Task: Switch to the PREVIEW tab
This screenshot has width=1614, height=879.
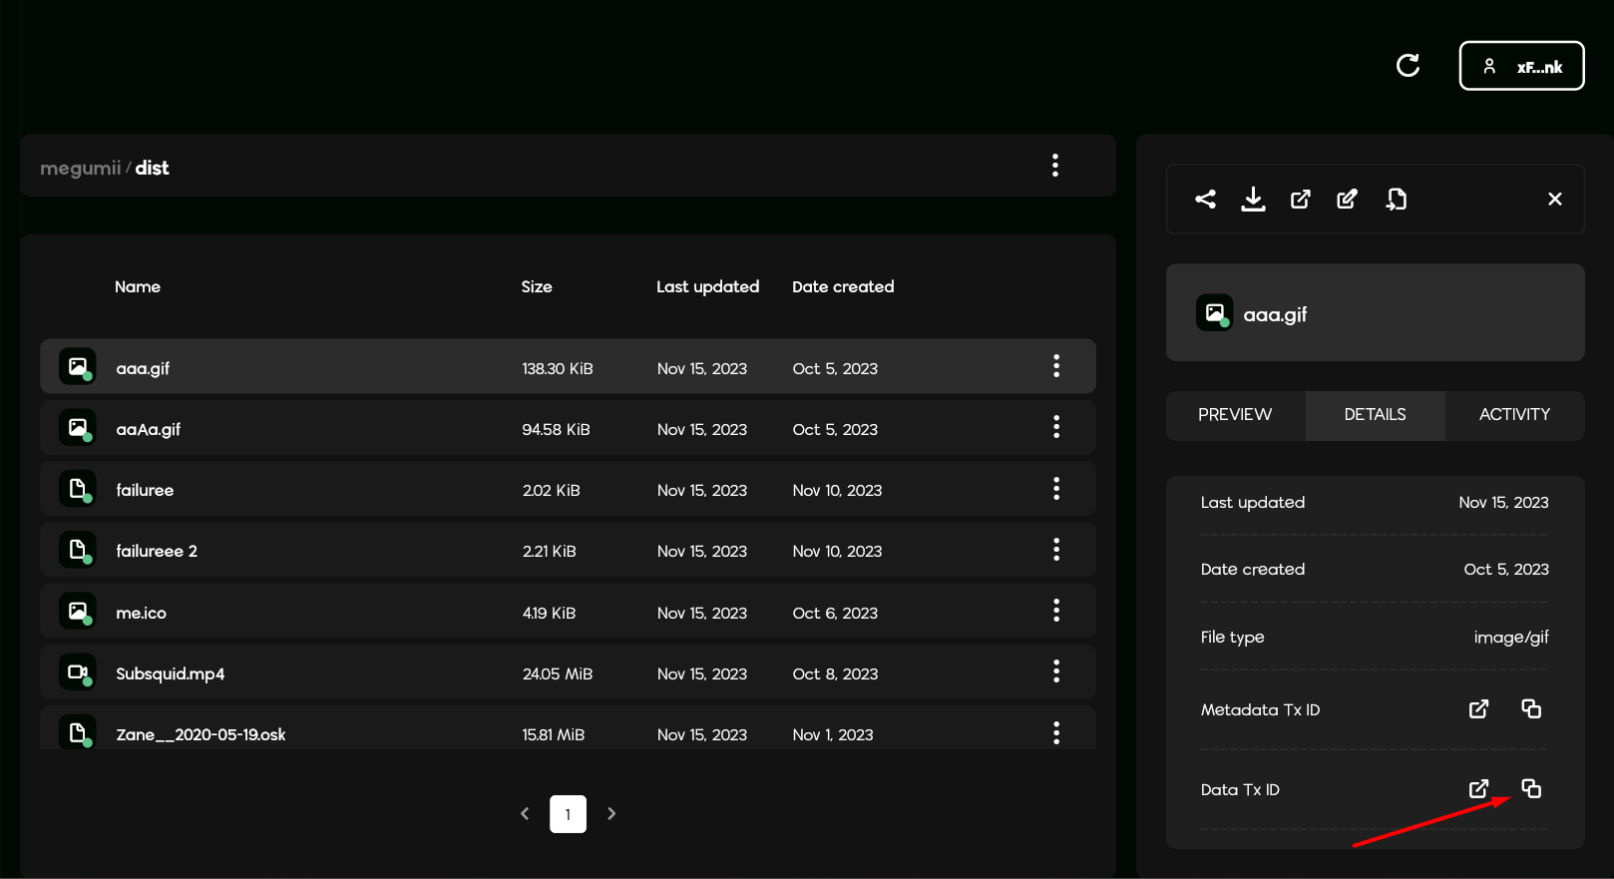Action: [x=1235, y=415]
